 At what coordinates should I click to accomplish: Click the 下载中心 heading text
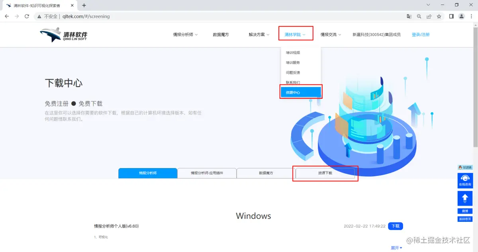(64, 83)
